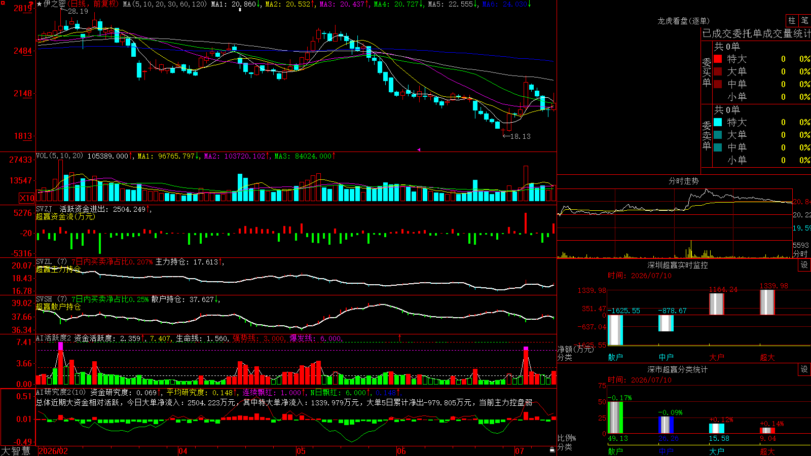Click the VOL(5,10,20) indicator label
The height and width of the screenshot is (456, 811).
(x=59, y=156)
